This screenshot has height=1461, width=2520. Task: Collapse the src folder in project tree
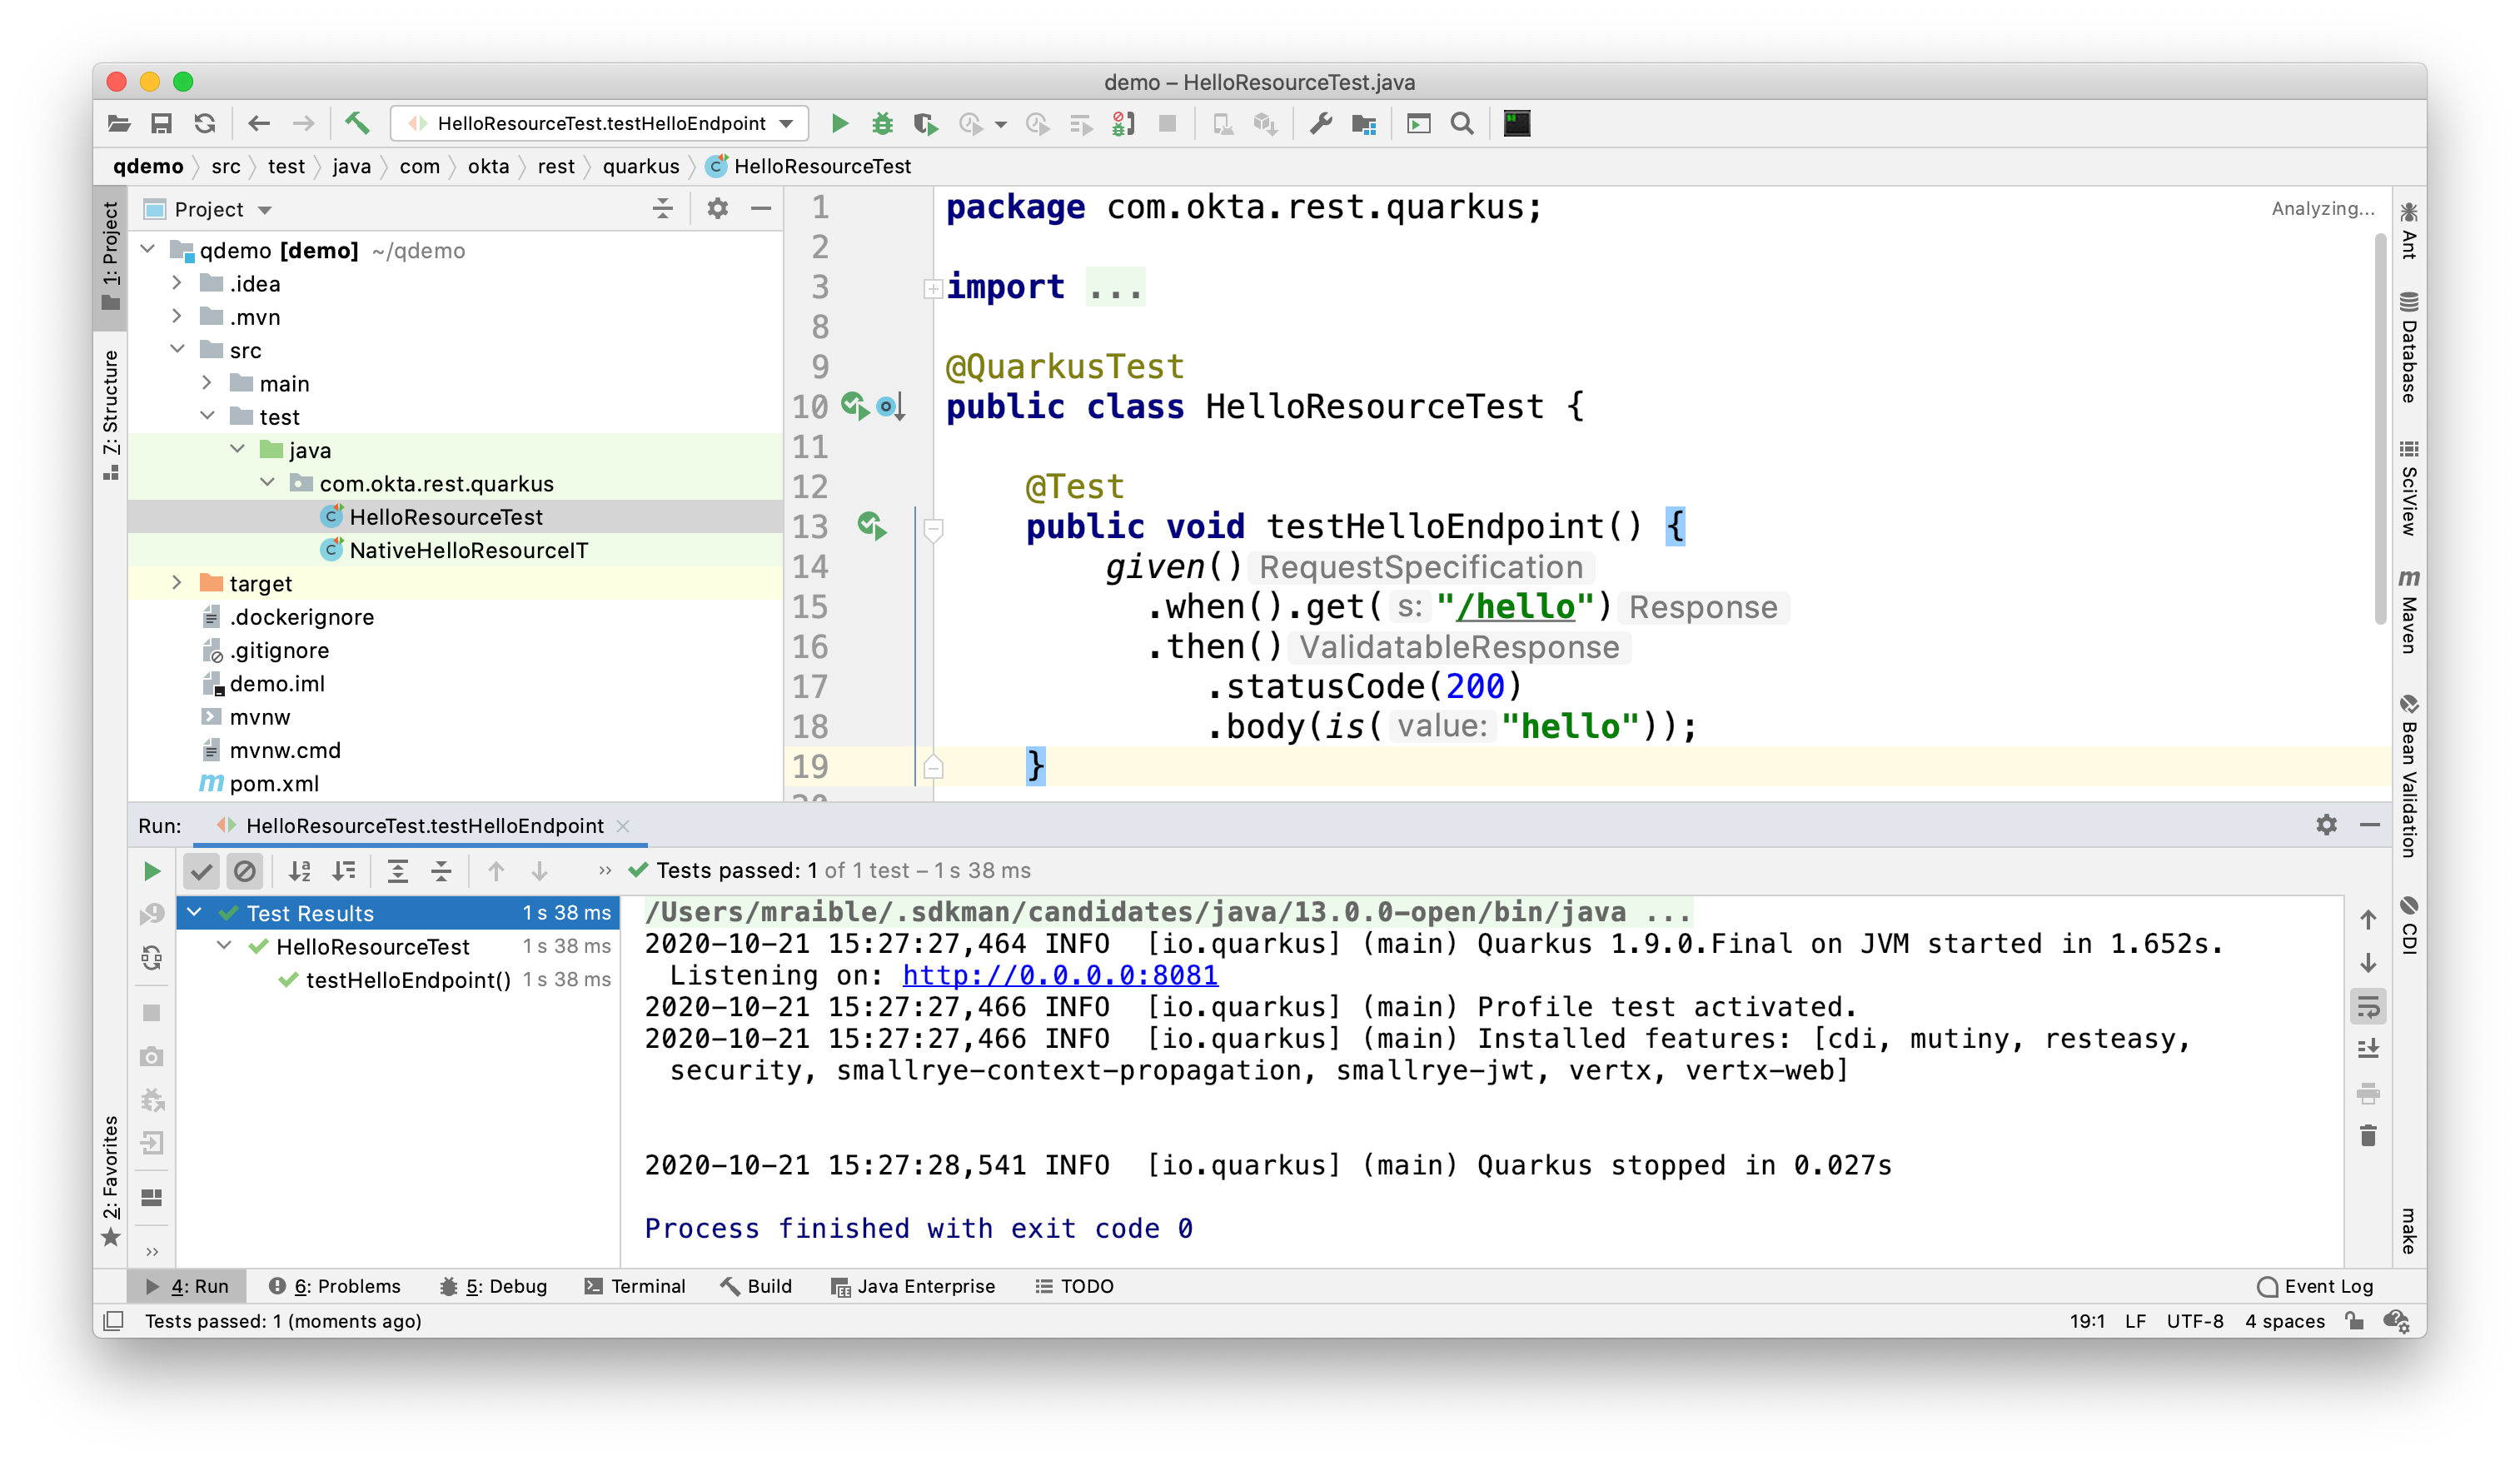177,350
